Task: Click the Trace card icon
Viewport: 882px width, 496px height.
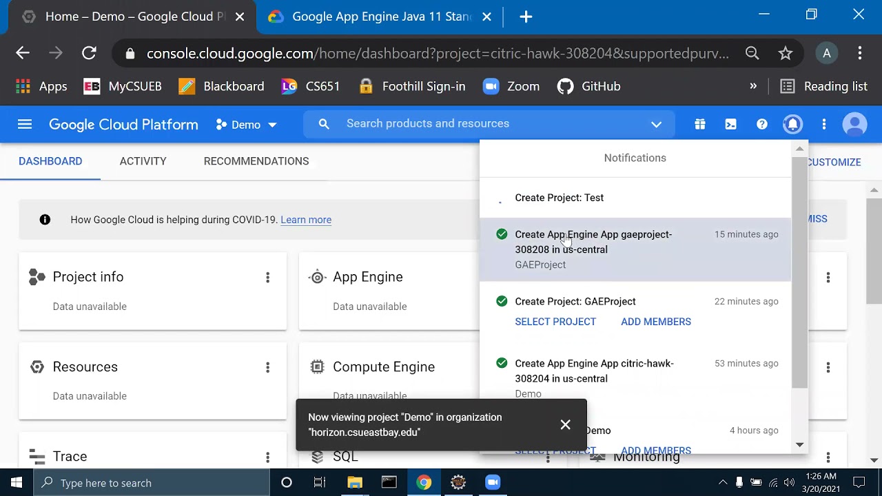Action: pyautogui.click(x=37, y=456)
